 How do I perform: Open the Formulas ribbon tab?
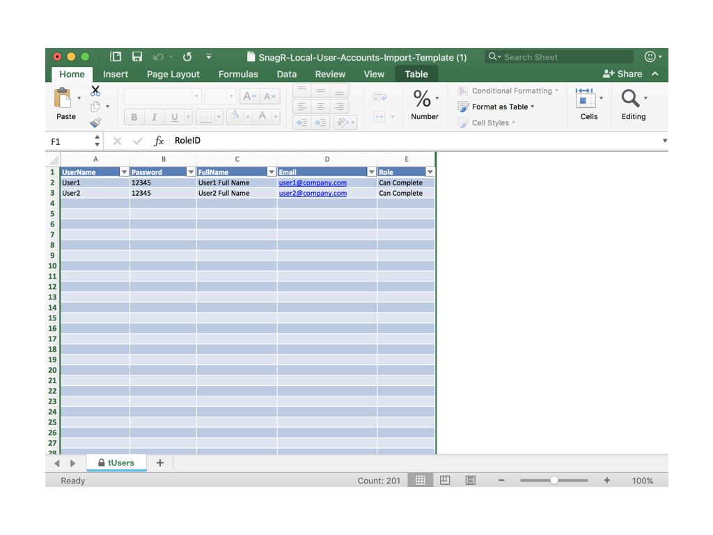pyautogui.click(x=238, y=74)
